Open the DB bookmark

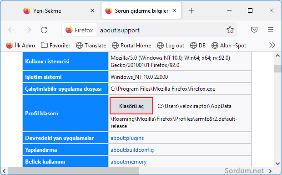[x=198, y=46]
